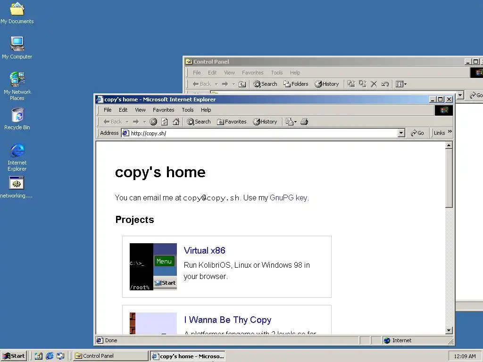
Task: Select My Network Places desktop icon
Action: point(17,86)
